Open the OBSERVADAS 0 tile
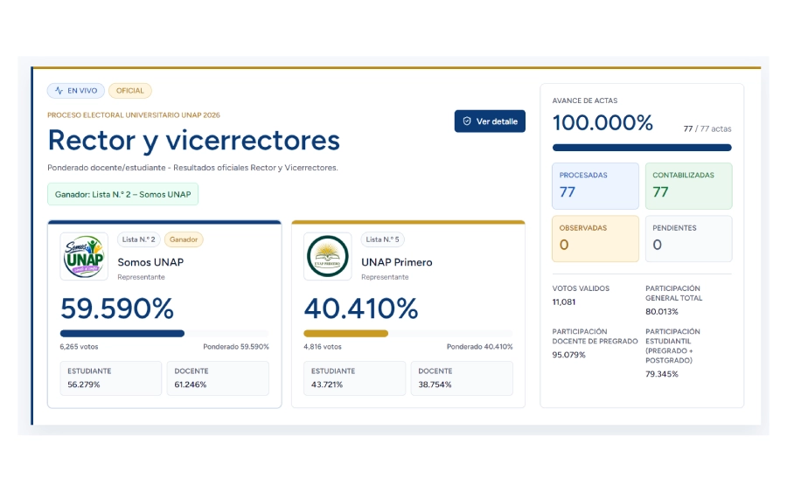This screenshot has height=492, width=787. click(x=595, y=239)
